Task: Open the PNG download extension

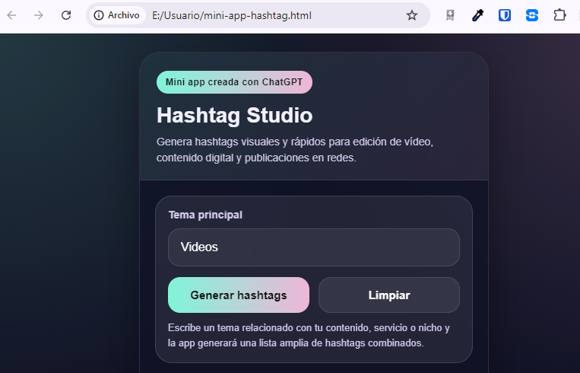Action: [x=451, y=15]
